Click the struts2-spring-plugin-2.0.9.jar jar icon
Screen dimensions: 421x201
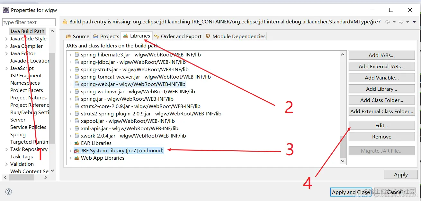(77, 113)
